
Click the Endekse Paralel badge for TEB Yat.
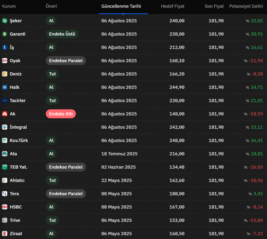[x=66, y=167]
